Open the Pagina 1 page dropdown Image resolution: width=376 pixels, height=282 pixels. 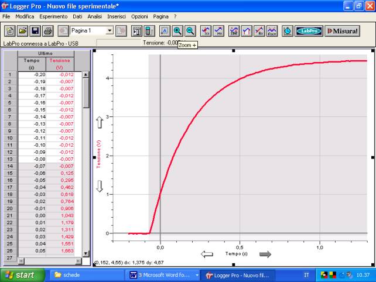point(110,30)
